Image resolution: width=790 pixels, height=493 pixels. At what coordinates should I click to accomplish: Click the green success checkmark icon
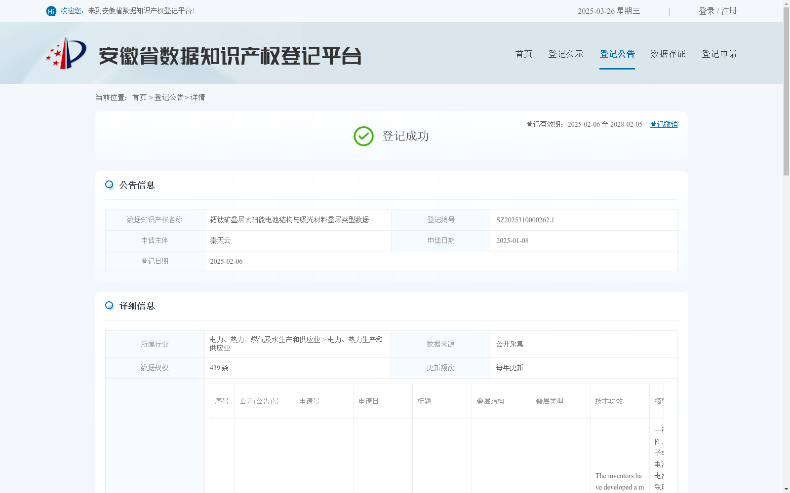(x=363, y=136)
